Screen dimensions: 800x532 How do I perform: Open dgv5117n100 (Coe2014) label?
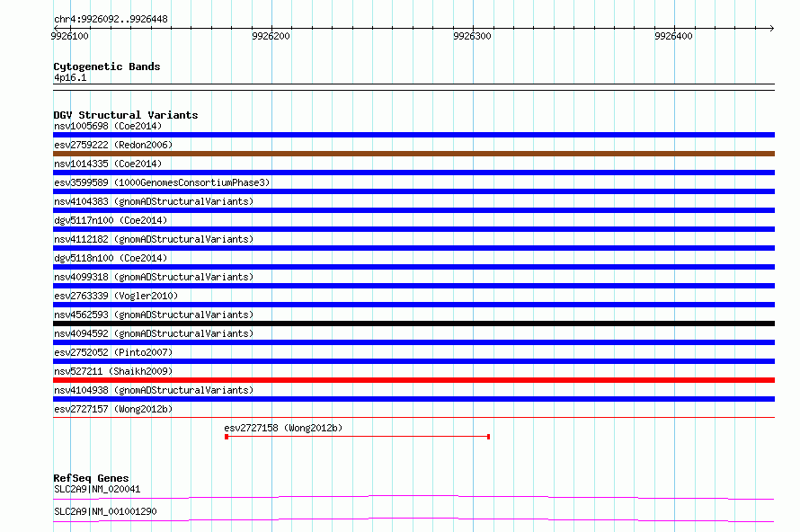(111, 220)
